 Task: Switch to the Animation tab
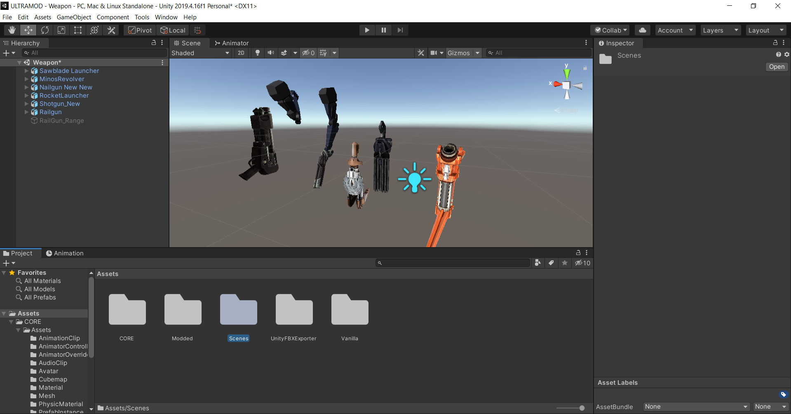point(65,253)
